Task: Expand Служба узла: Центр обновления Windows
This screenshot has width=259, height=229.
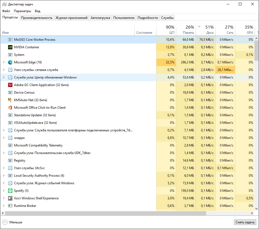Action: click(4, 77)
